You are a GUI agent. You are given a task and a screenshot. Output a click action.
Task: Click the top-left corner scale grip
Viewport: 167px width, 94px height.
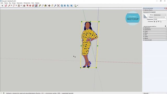pos(82,22)
